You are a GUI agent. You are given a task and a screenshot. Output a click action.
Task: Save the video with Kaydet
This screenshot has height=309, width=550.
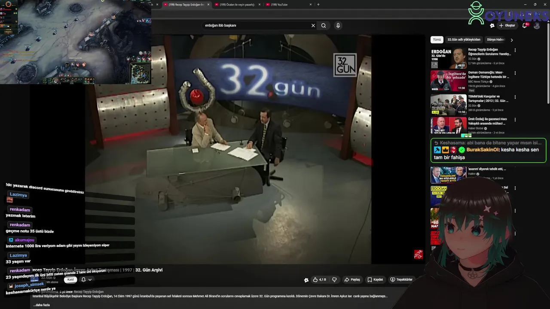click(375, 279)
